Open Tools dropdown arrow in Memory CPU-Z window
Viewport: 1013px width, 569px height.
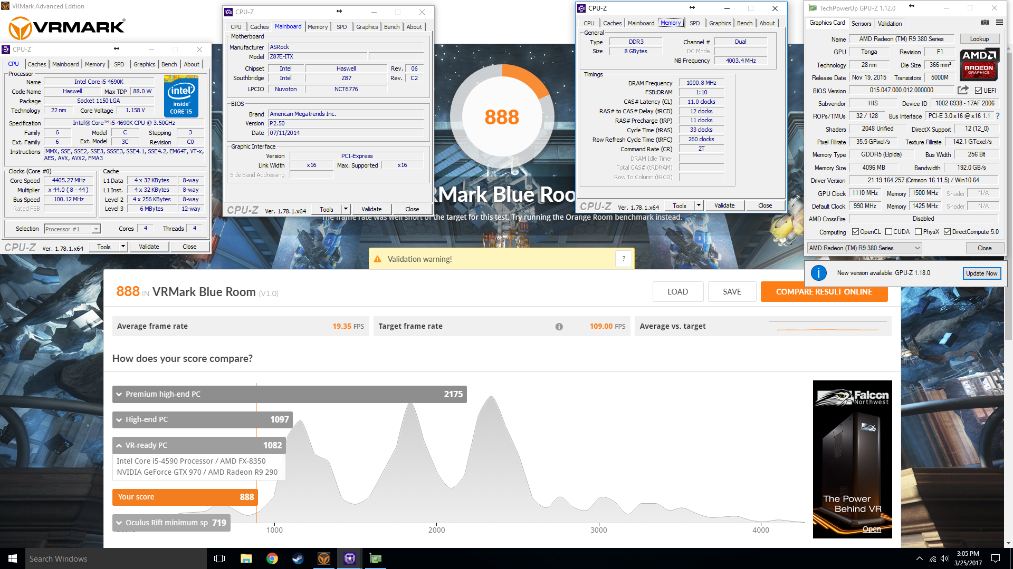coord(699,205)
